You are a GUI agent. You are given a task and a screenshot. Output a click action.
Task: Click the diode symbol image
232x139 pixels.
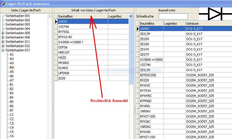tap(215, 14)
